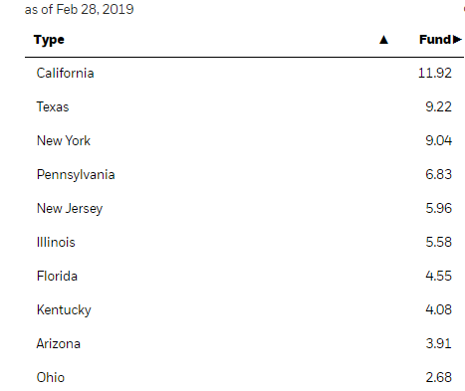Select the Florida entry

click(57, 276)
